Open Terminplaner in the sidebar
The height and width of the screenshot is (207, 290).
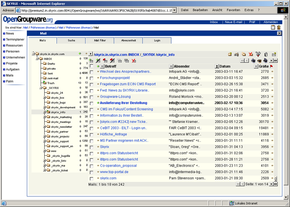(x=15, y=39)
